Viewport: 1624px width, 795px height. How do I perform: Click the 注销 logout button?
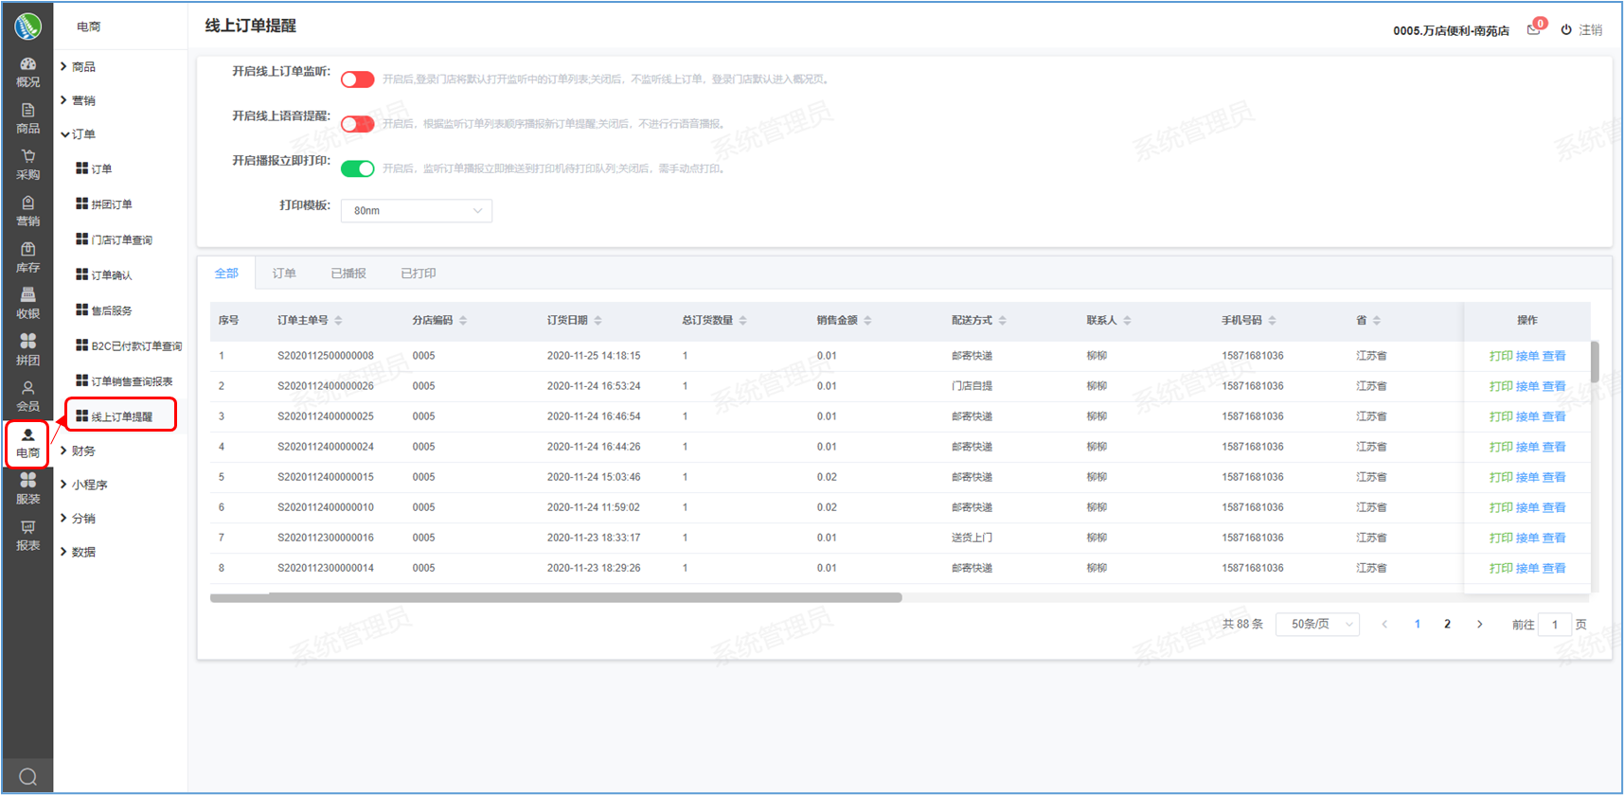(x=1582, y=30)
